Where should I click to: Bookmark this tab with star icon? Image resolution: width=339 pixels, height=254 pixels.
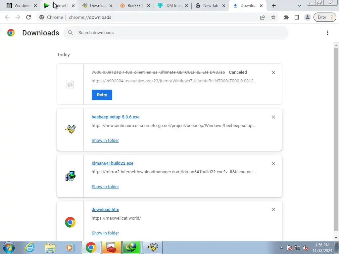coord(273,17)
